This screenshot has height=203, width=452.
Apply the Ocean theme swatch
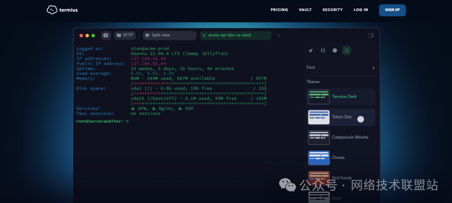click(x=319, y=158)
